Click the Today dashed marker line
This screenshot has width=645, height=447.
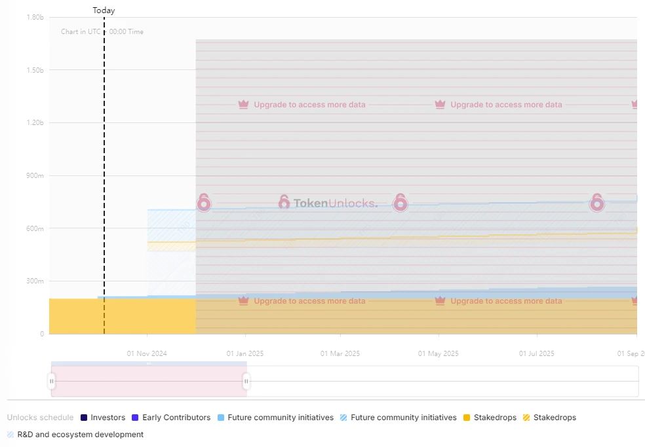coord(104,164)
